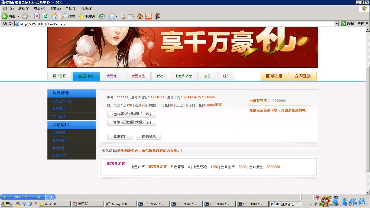Viewport: 370px width, 208px height.
Task: Click the Edit page toolbar icon
Action: (131, 16)
